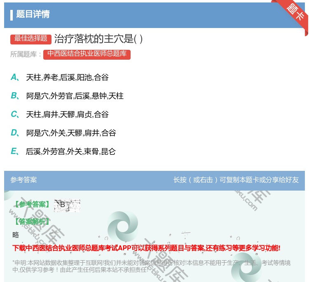The height and width of the screenshot is (282, 309).
Task: Click the letter A option marker
Action: pos(15,77)
